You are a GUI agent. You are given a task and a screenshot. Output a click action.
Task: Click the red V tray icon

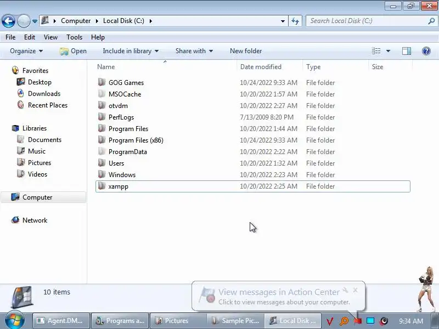[330, 321]
